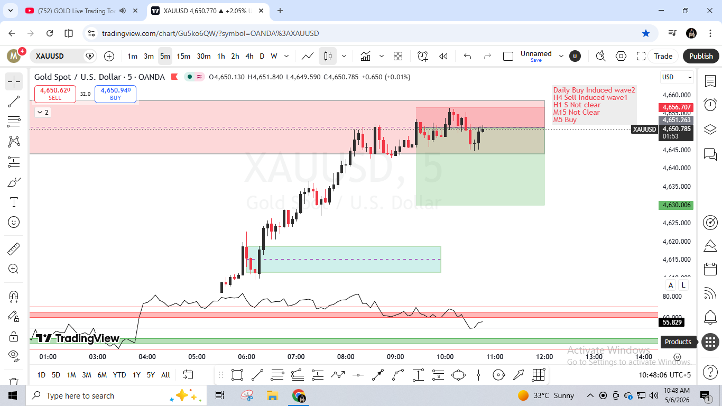Create an alert from top toolbar
Image resolution: width=722 pixels, height=406 pixels.
click(x=422, y=56)
